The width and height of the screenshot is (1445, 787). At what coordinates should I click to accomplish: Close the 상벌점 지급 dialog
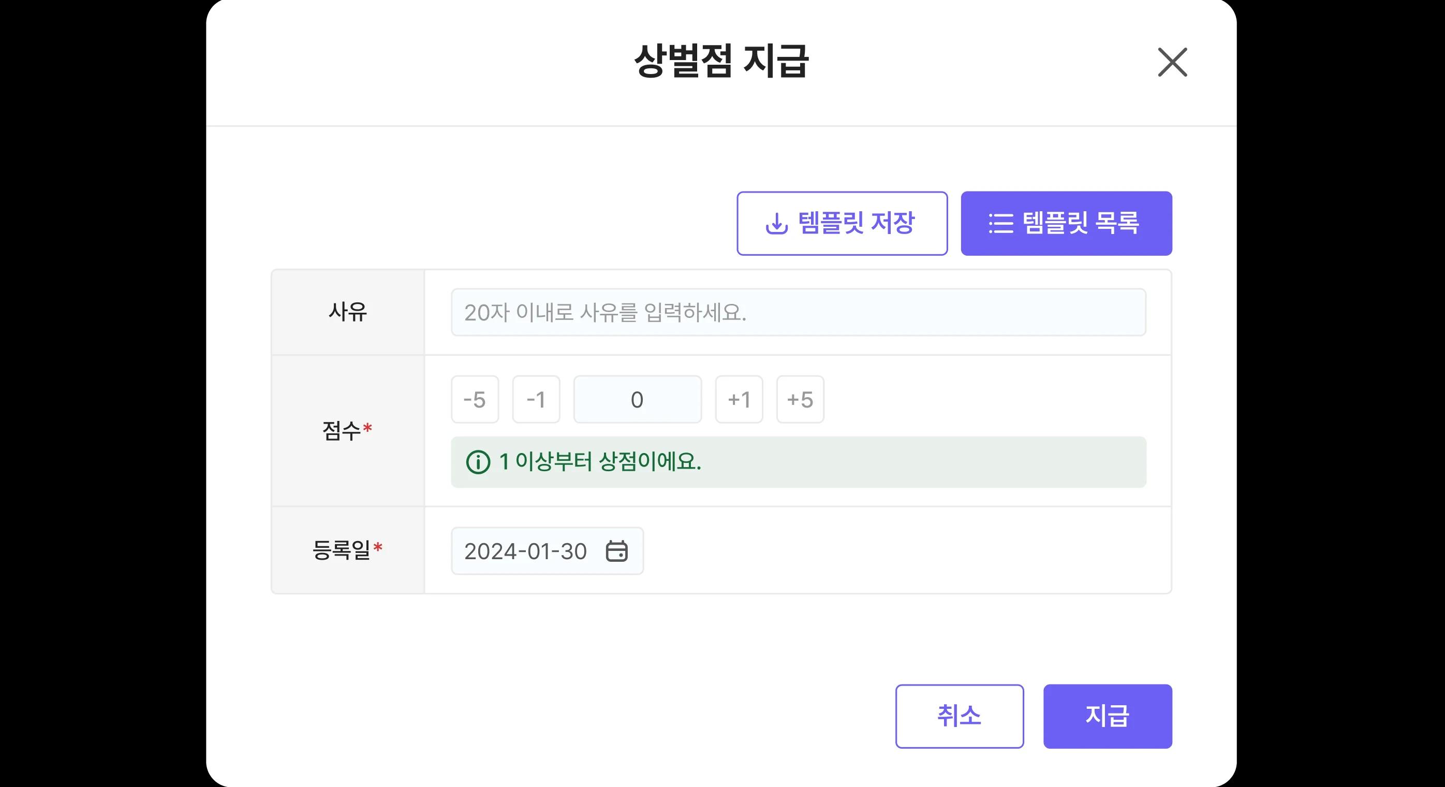pyautogui.click(x=1172, y=62)
